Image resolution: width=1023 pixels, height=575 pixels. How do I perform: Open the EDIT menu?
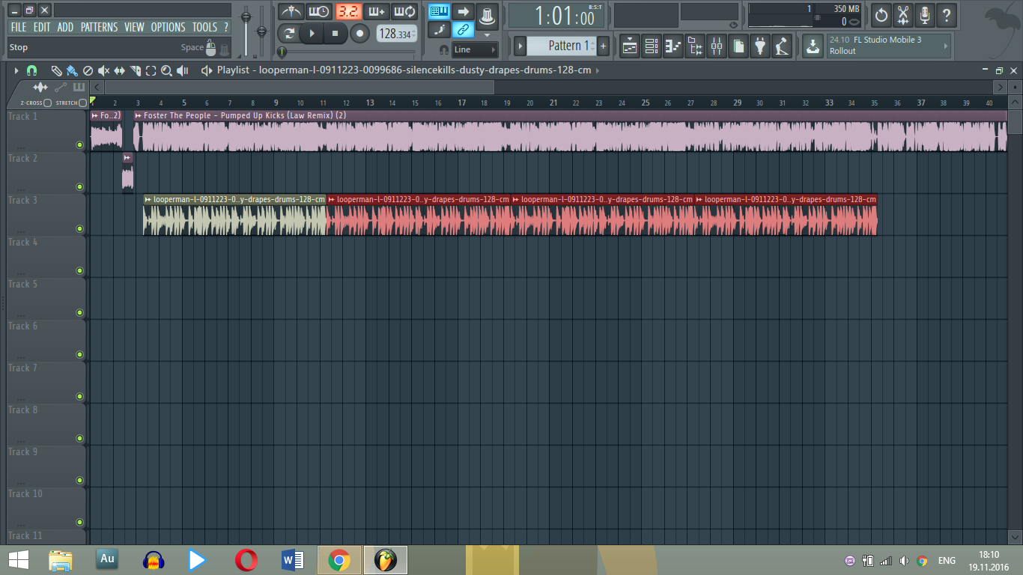point(42,27)
